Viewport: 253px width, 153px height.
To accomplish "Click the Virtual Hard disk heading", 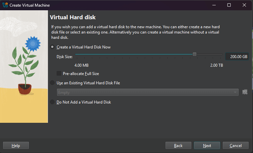I will pyautogui.click(x=73, y=17).
